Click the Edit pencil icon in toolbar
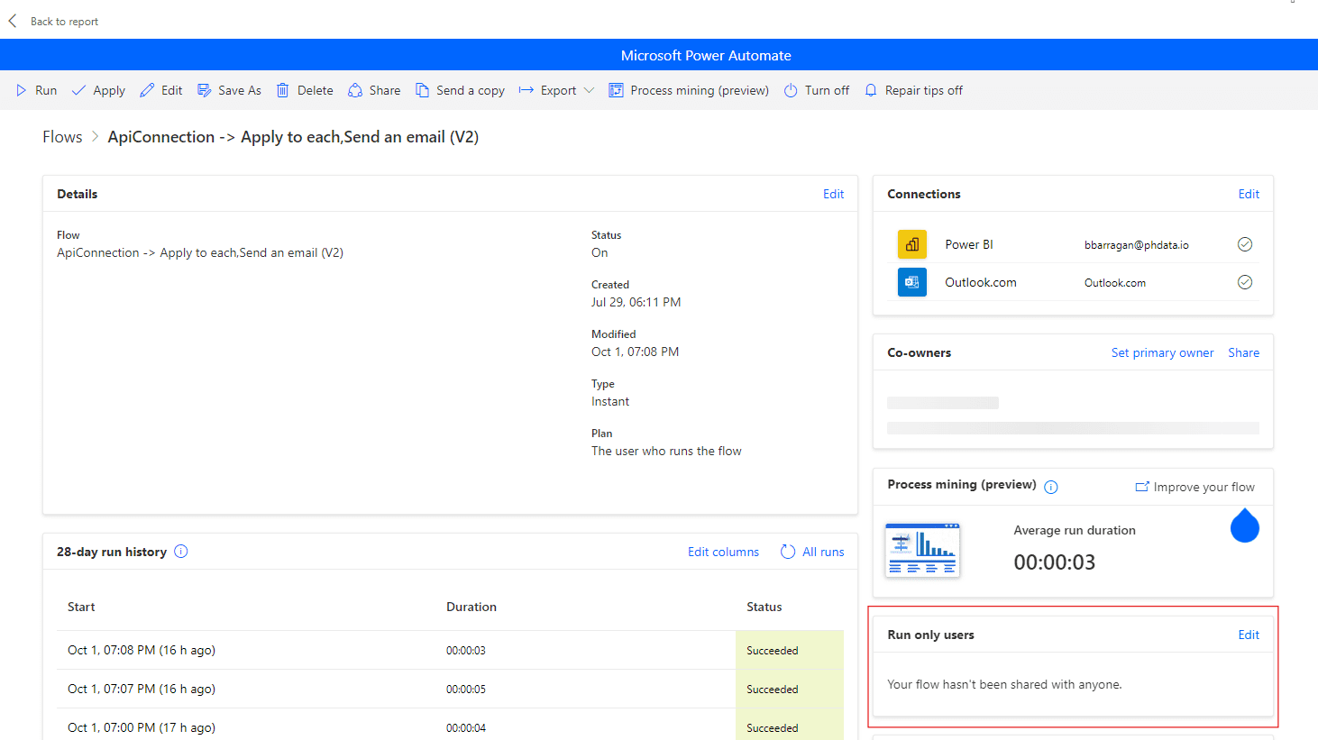This screenshot has width=1318, height=740. pyautogui.click(x=147, y=90)
